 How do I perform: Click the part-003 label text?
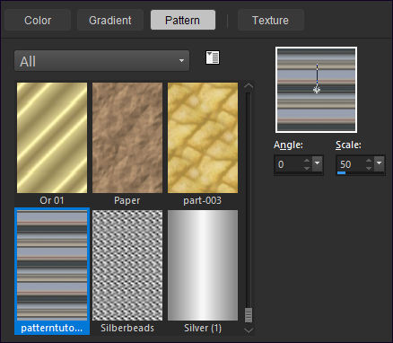pyautogui.click(x=203, y=200)
